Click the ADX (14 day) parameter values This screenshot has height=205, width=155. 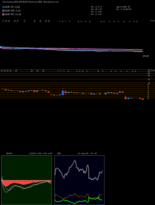point(87,153)
